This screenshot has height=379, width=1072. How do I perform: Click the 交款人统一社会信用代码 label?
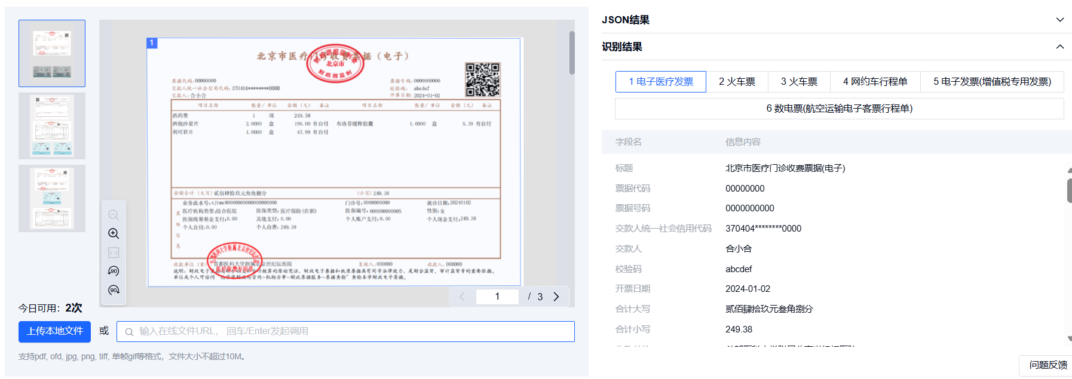pyautogui.click(x=663, y=229)
